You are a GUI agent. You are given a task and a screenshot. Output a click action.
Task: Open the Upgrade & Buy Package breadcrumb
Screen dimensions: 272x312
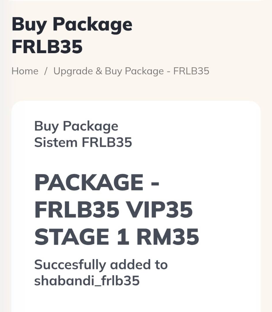pyautogui.click(x=131, y=71)
